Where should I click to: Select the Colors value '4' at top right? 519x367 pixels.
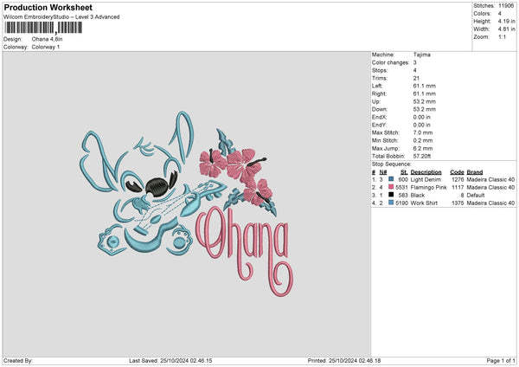500,14
